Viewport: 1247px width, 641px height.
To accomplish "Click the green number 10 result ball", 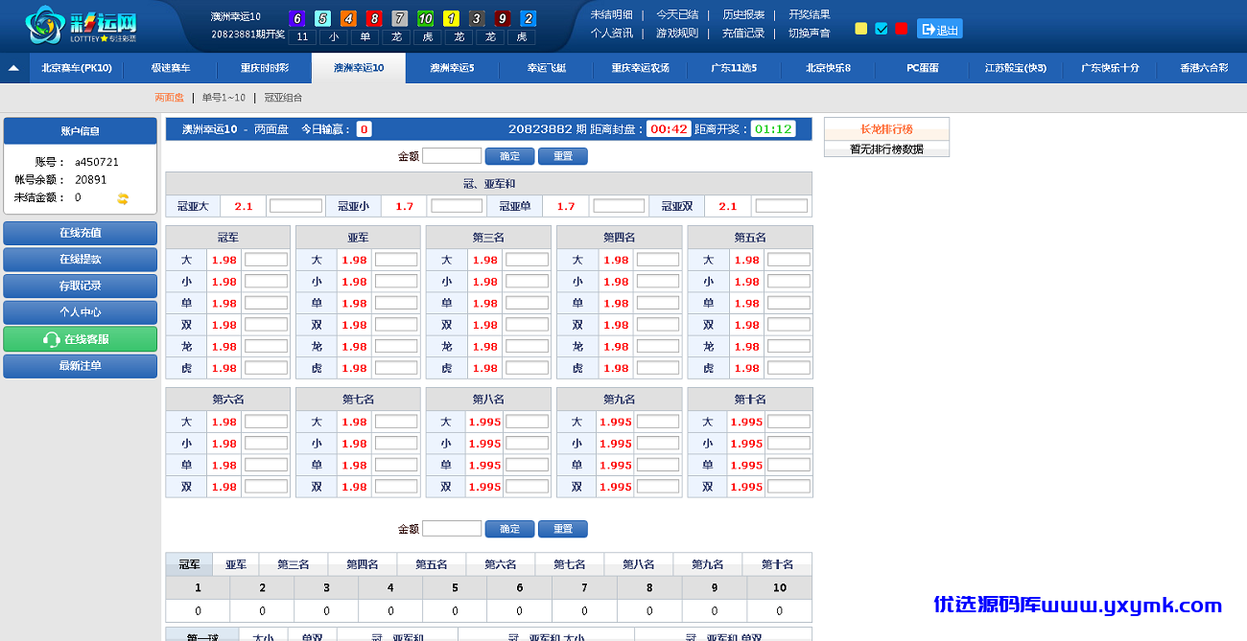I will coord(426,18).
